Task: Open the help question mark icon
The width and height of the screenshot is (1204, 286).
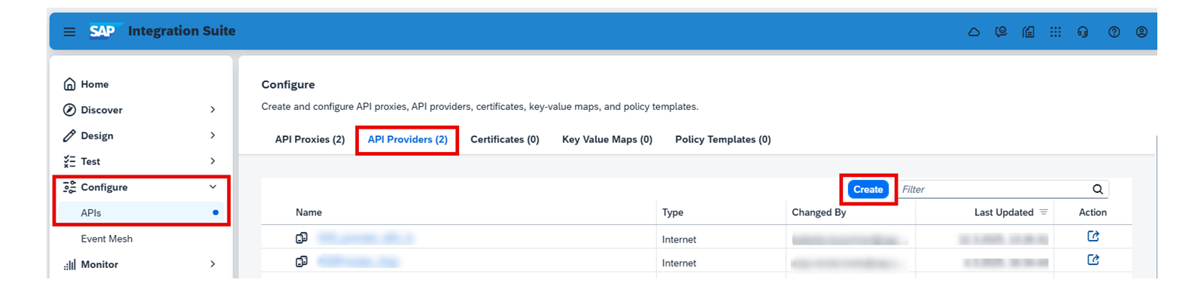Action: [x=1114, y=32]
